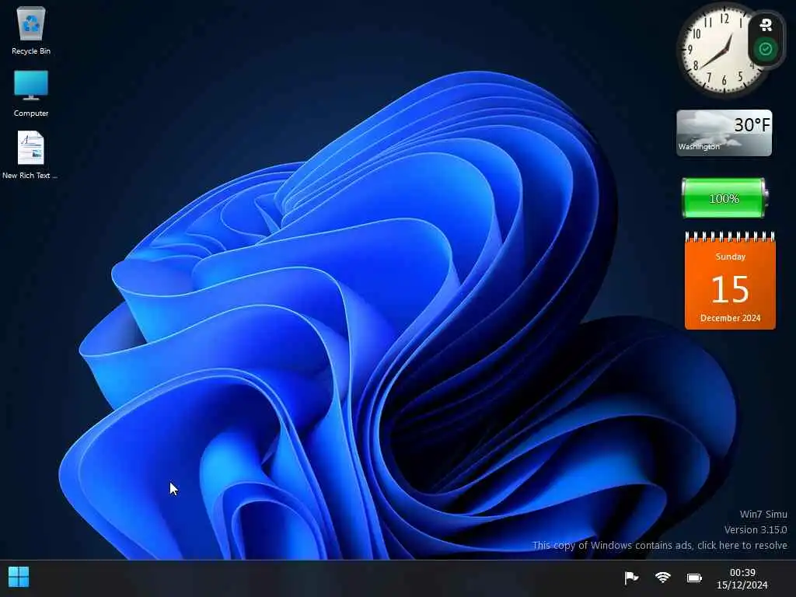This screenshot has height=597, width=796.
Task: Select the Computer desktop icon
Action: coord(31,93)
